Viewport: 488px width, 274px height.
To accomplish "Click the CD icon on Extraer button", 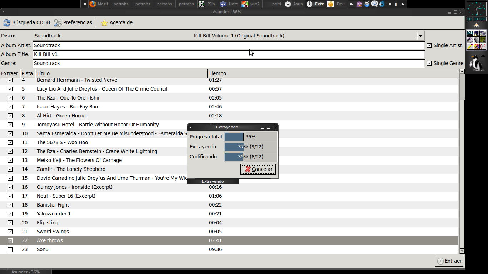I will (x=440, y=261).
